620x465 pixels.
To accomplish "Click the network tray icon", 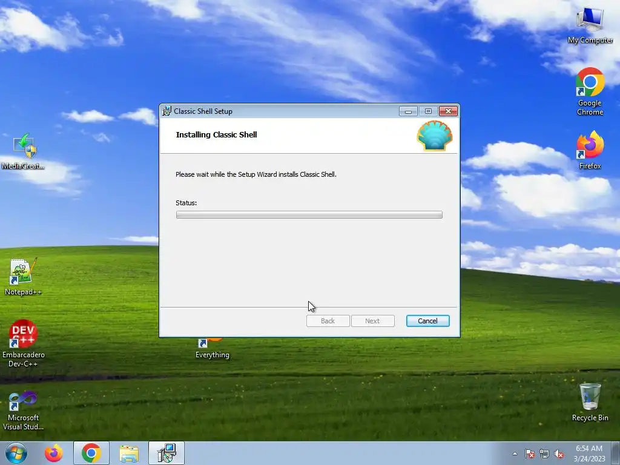I will click(x=544, y=454).
